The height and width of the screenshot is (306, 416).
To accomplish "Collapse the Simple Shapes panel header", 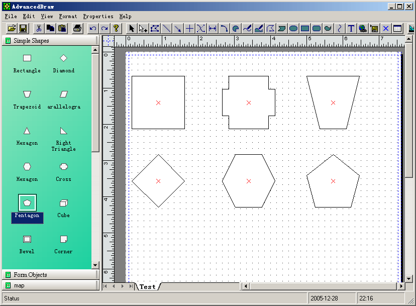I will [x=31, y=41].
